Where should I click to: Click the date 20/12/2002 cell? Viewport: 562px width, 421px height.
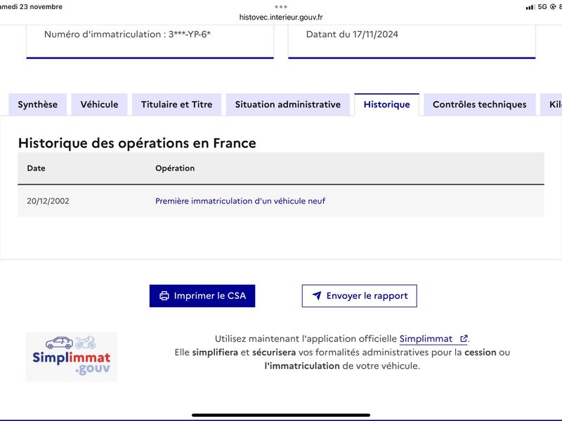coord(48,201)
